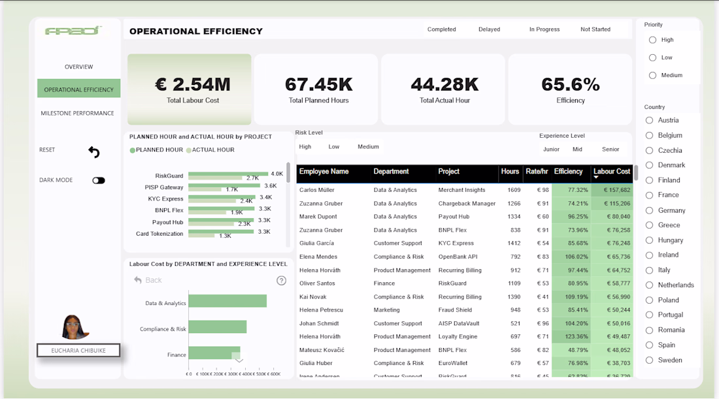Screen dimensions: 719x399
Task: Select Belgium in Country filter
Action: tap(649, 135)
